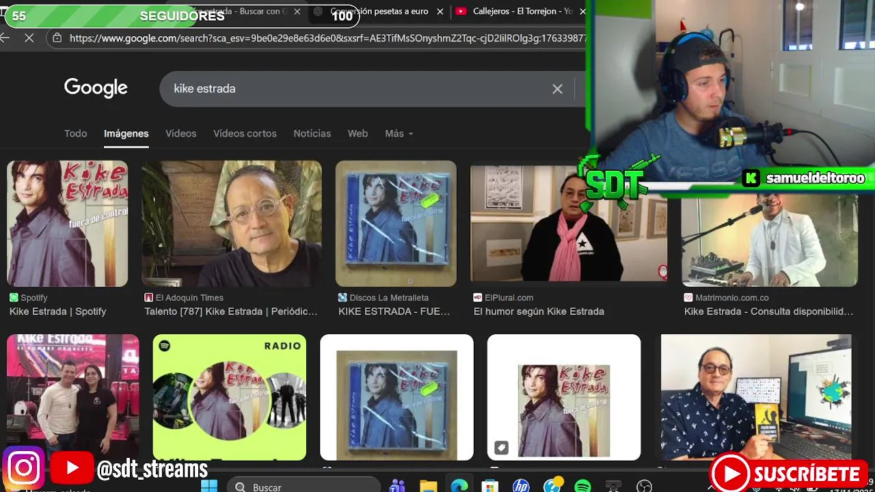
Task: Click the Microsoft Edge taskbar icon
Action: (459, 487)
